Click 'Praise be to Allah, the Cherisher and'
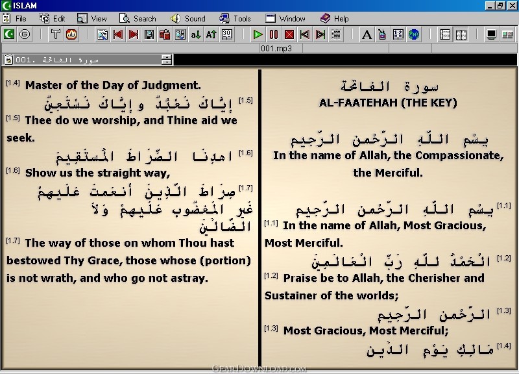Screen dimensions: 519x374 click(x=383, y=278)
